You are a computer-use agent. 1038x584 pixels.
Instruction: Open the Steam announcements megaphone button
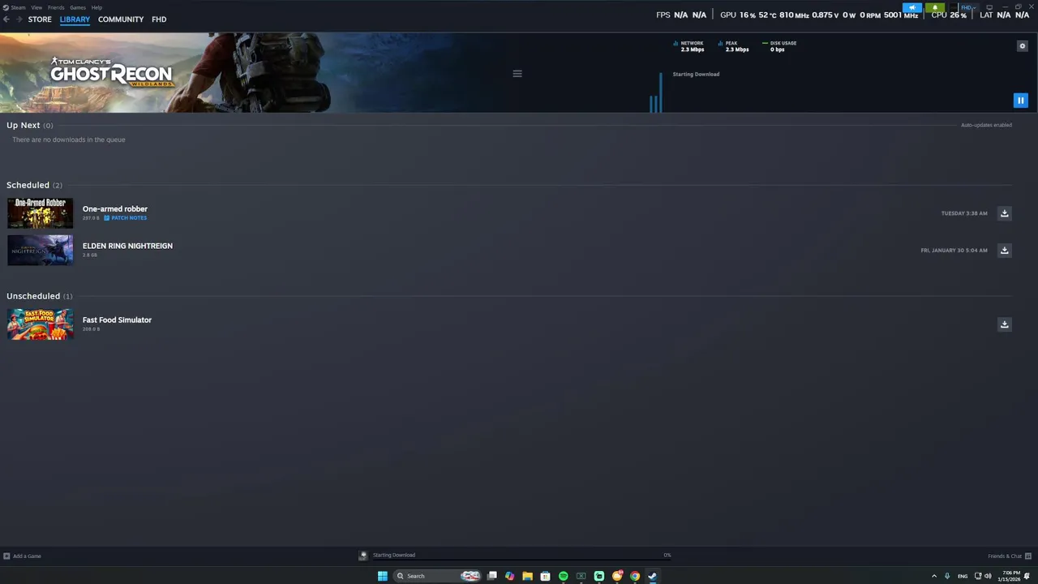tap(912, 7)
